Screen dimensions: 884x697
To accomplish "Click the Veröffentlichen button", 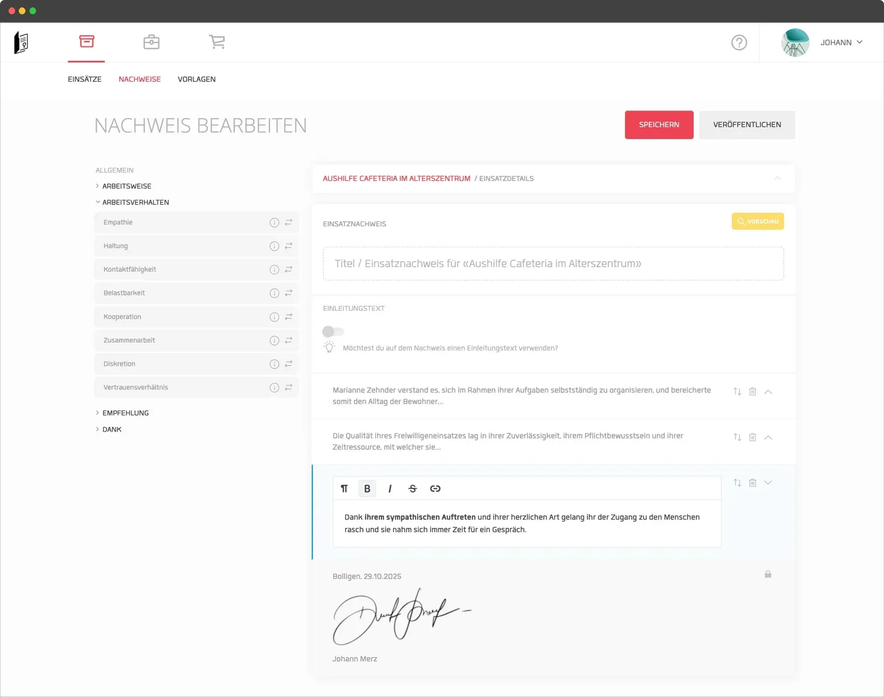I will click(x=747, y=125).
